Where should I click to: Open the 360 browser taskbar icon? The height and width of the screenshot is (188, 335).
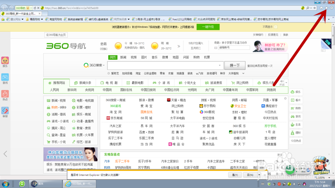point(22,184)
